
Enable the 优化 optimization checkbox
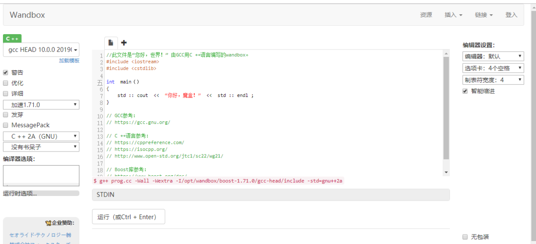[5, 83]
